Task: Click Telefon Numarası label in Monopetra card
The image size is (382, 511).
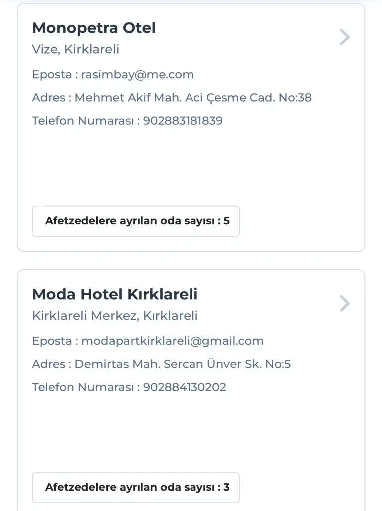Action: pos(83,121)
